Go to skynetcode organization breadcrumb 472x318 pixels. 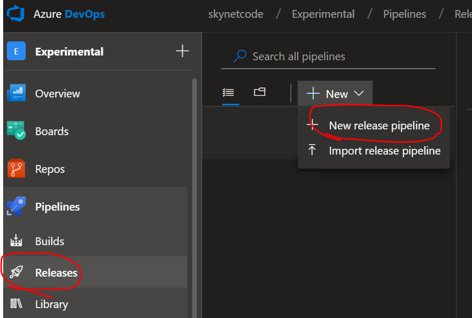[236, 14]
